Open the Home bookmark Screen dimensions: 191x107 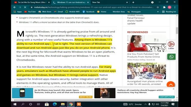(102, 12)
